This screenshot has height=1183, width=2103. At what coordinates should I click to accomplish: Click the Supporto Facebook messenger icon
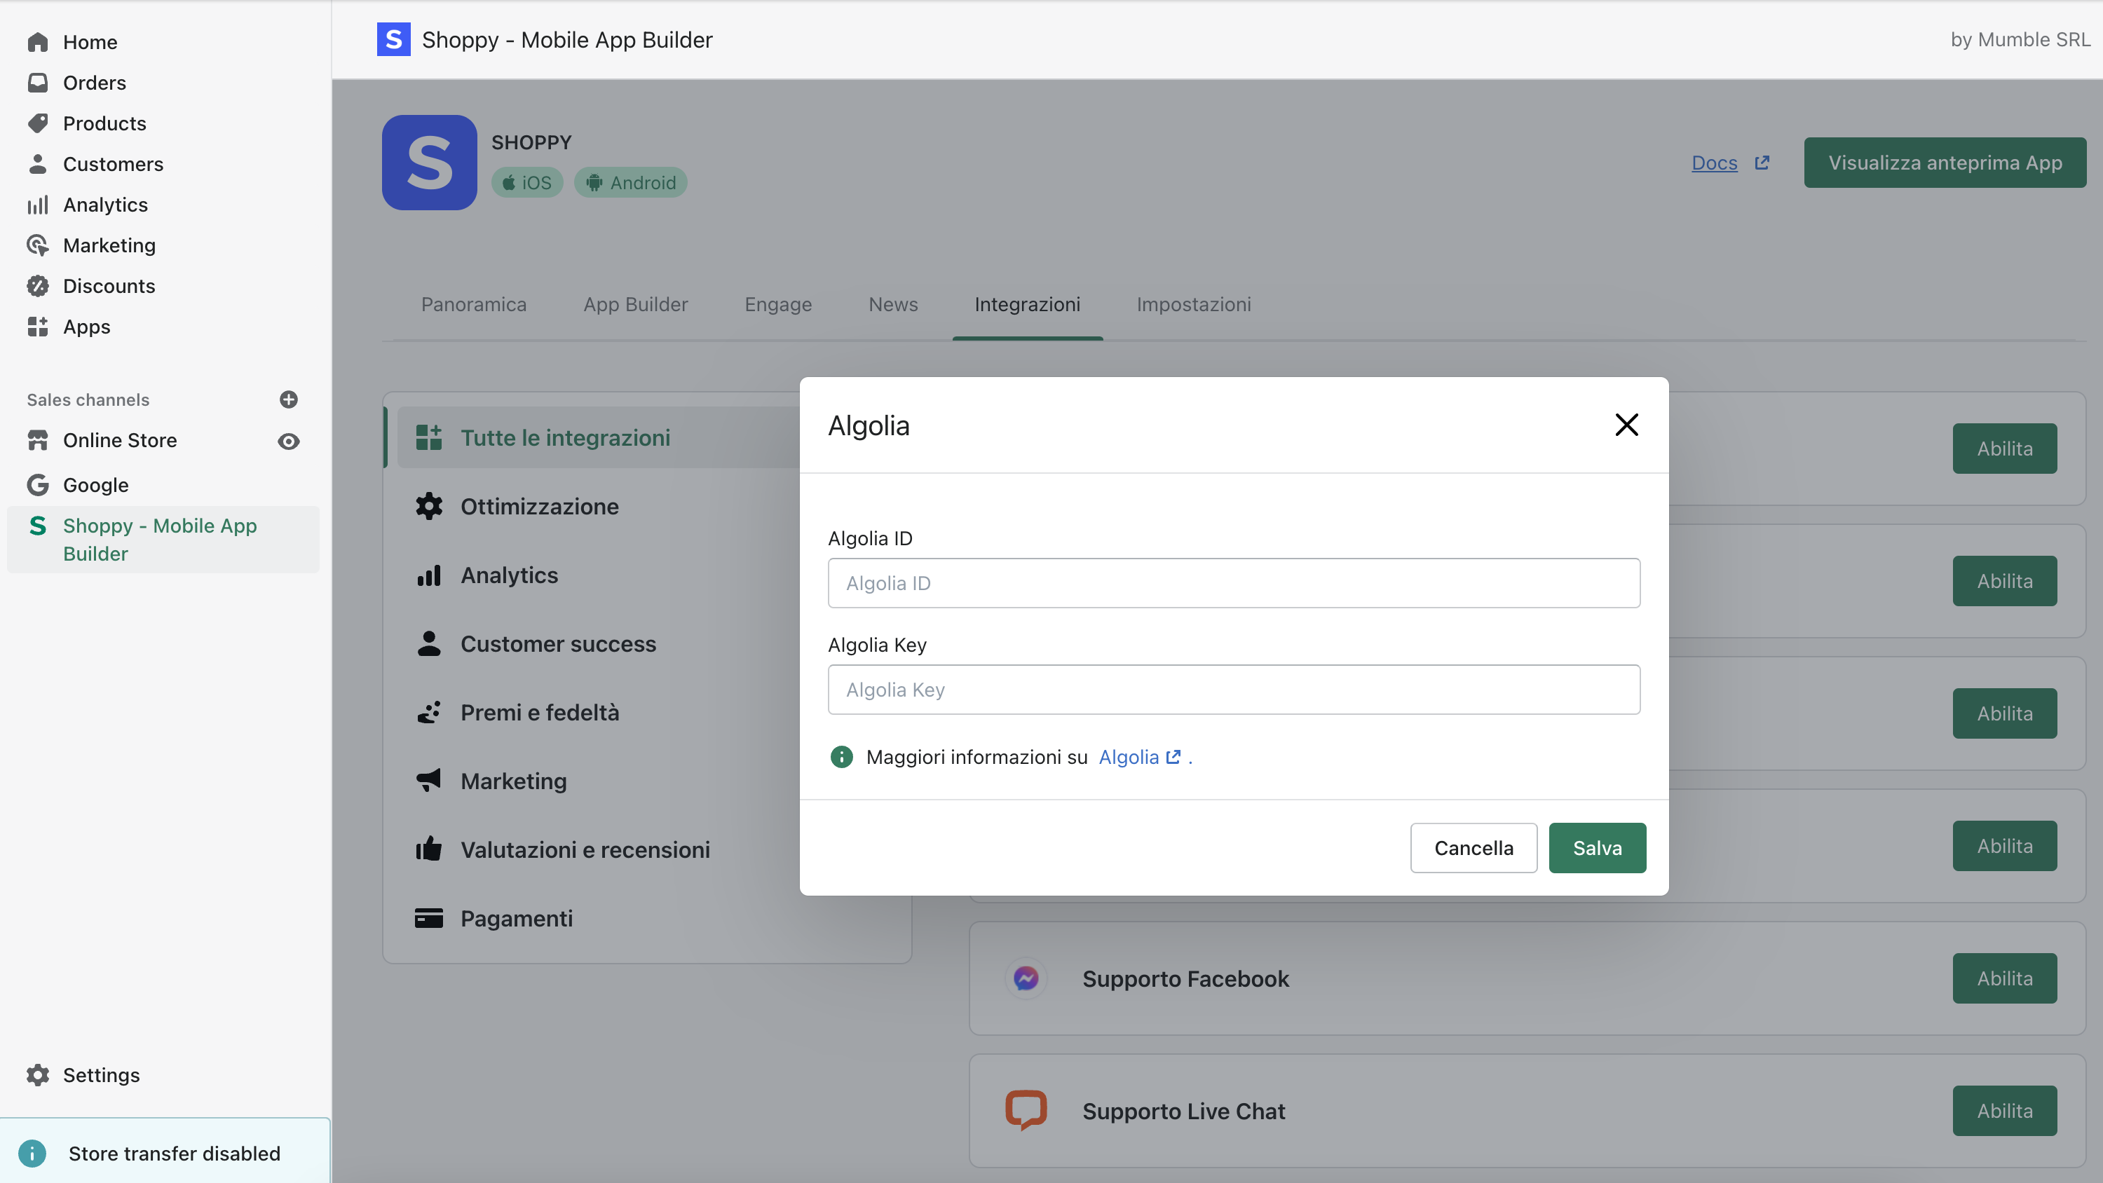1026,978
